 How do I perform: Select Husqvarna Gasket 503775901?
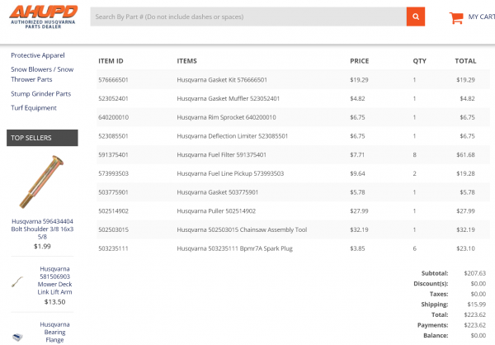pyautogui.click(x=218, y=192)
